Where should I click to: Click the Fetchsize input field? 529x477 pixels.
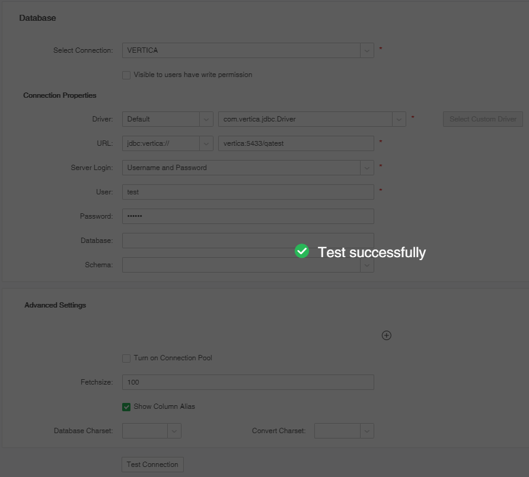(x=247, y=382)
